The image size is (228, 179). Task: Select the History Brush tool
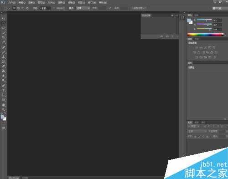tap(3, 61)
